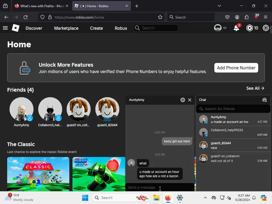Open AuntyAmy chat settings gear
This screenshot has height=204, width=272.
[183, 100]
